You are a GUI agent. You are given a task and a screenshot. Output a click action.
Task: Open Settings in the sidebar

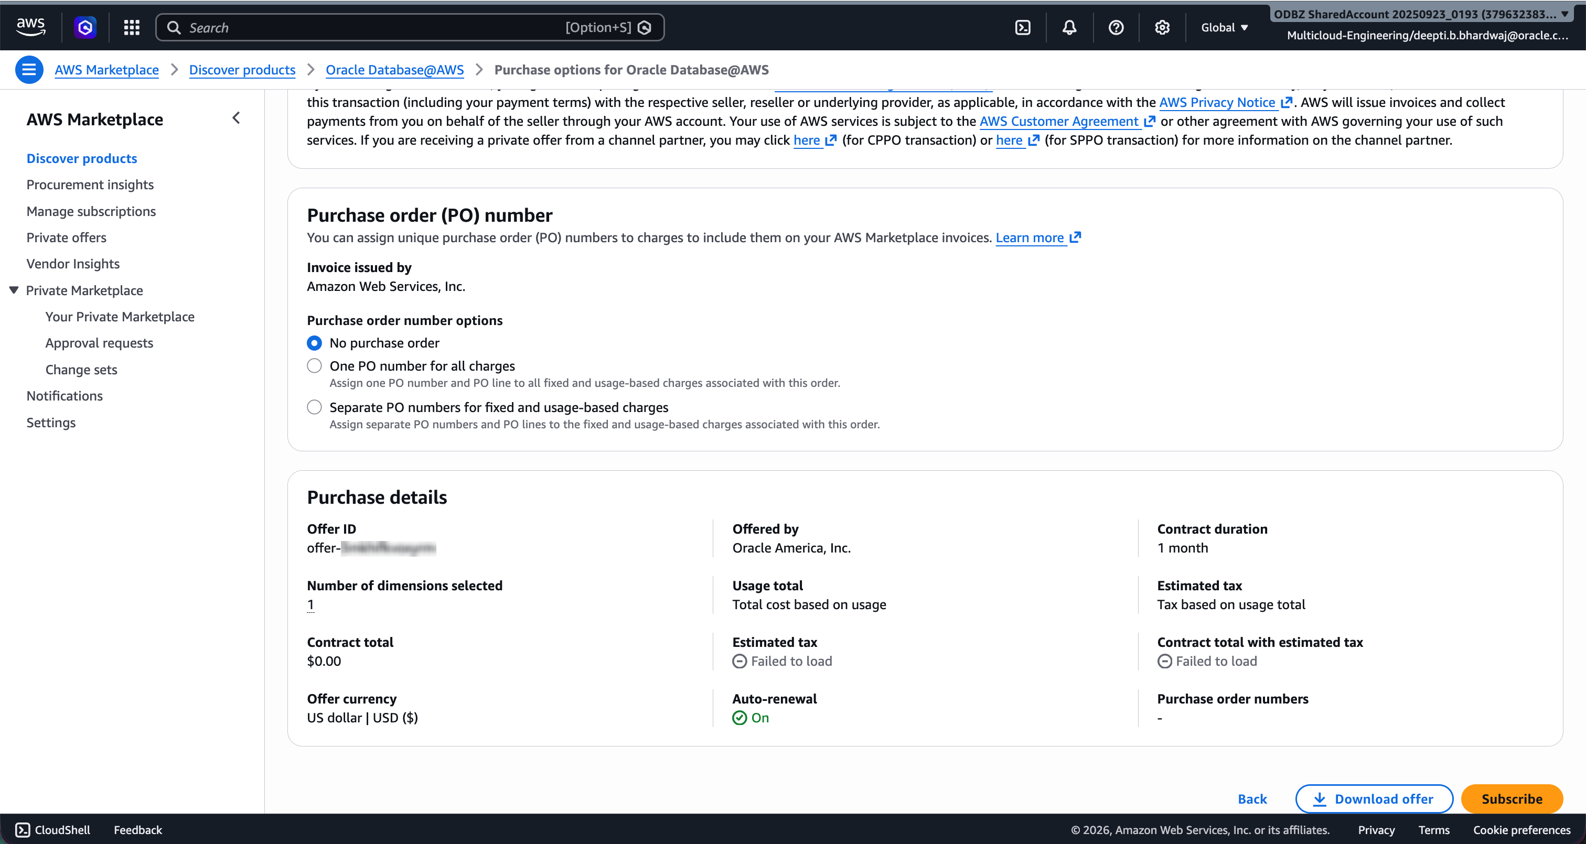(x=51, y=423)
